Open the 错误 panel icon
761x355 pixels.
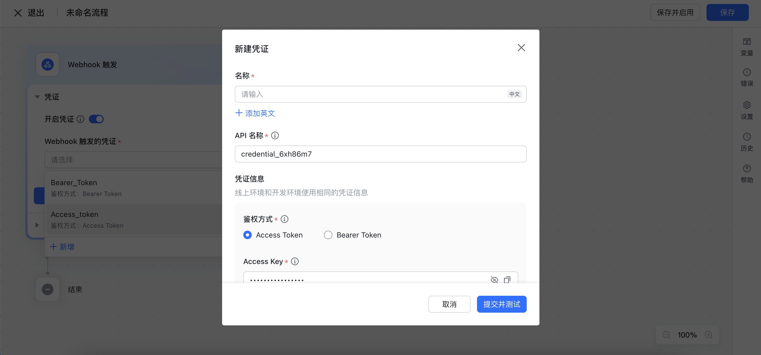click(747, 72)
